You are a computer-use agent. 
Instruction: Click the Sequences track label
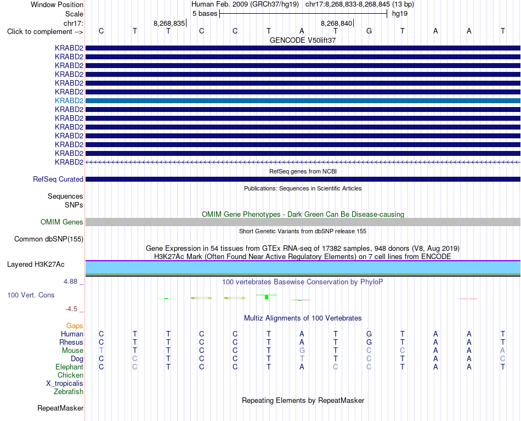click(65, 196)
